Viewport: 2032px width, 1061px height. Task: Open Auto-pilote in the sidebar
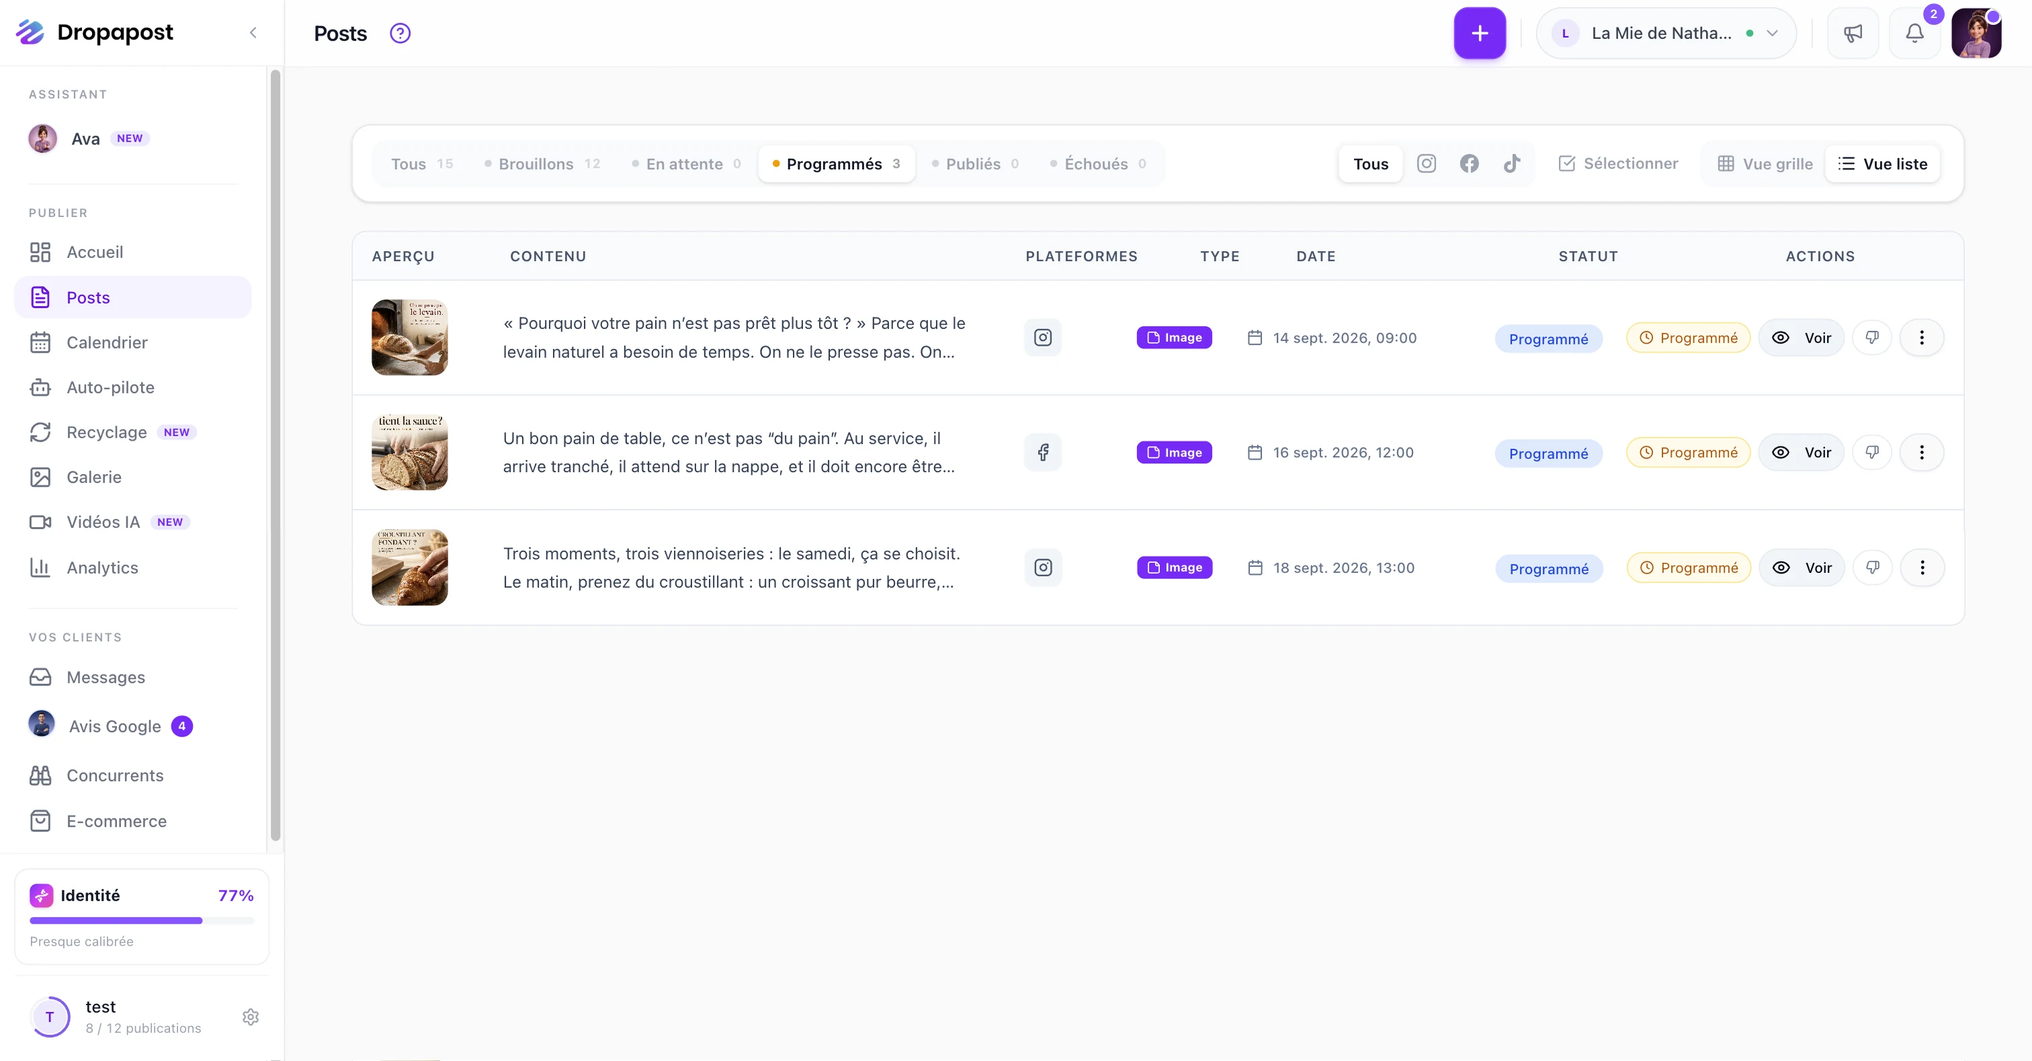(132, 387)
